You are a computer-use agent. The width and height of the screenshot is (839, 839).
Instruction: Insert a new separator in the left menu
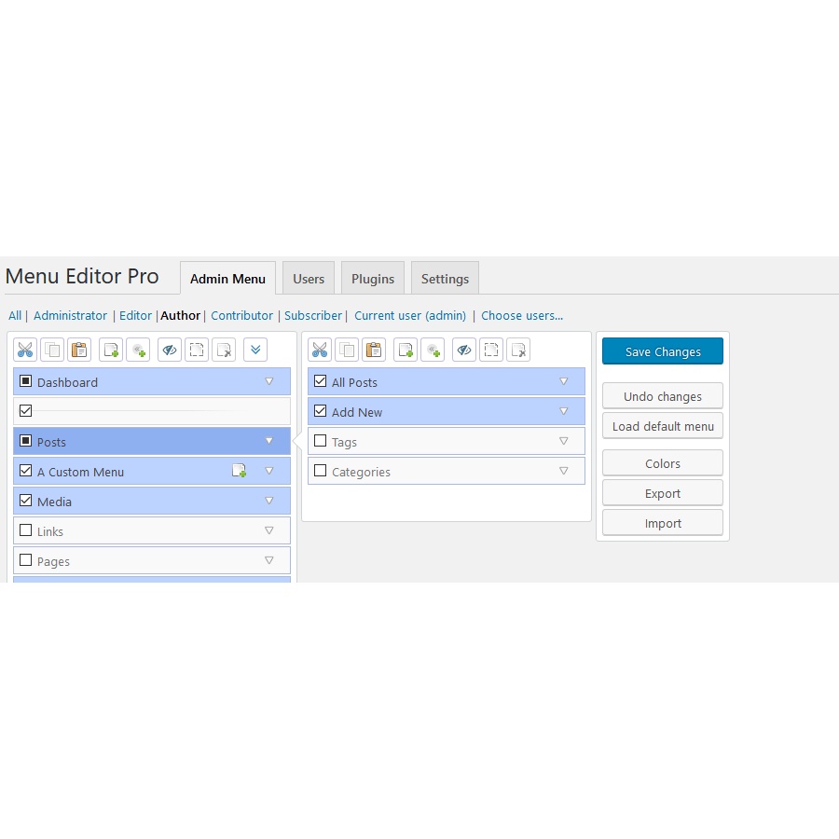(x=138, y=350)
